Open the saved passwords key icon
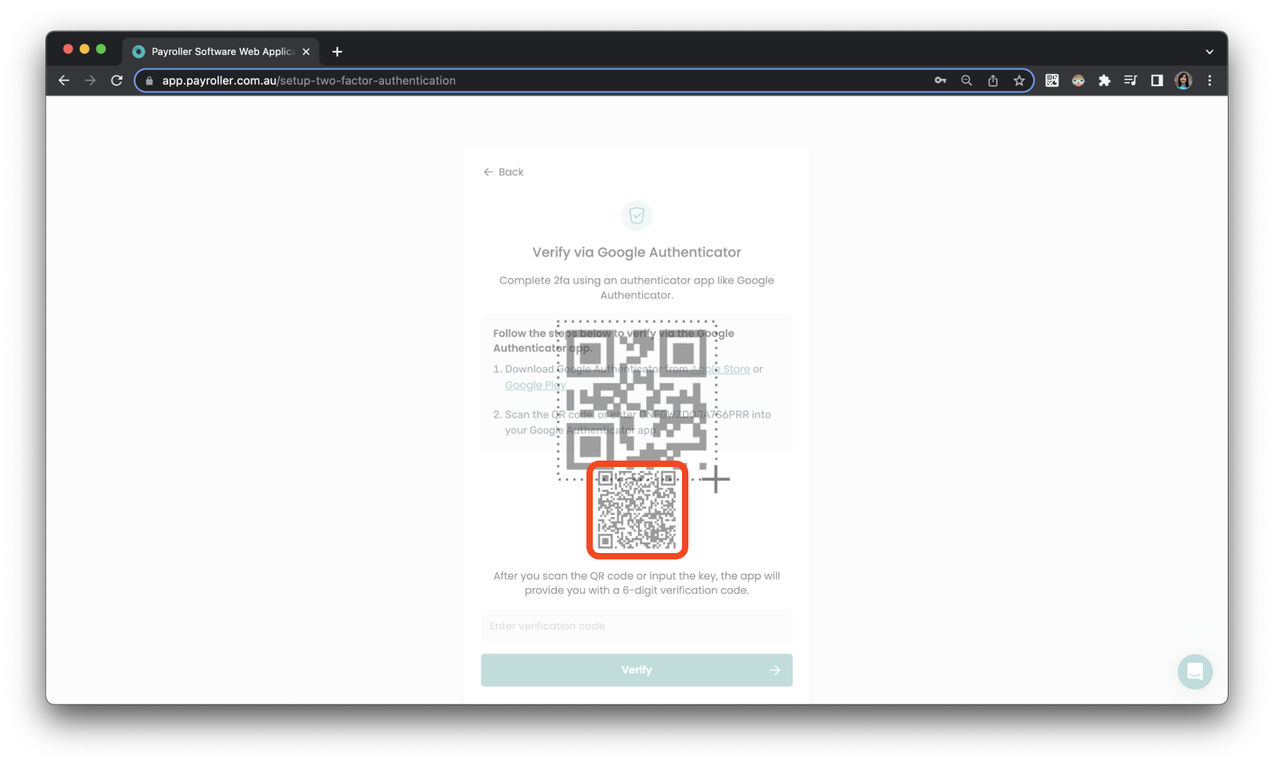This screenshot has height=765, width=1274. (940, 80)
